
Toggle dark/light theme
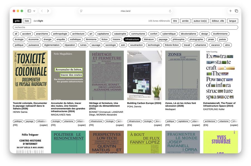click(x=38, y=21)
